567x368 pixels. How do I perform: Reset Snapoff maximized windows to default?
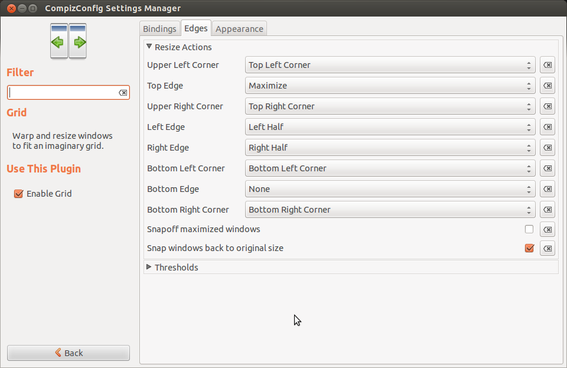pos(548,229)
